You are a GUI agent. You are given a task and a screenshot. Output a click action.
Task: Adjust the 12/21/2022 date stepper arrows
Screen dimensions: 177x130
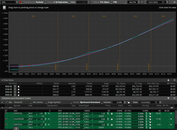click(167, 2)
